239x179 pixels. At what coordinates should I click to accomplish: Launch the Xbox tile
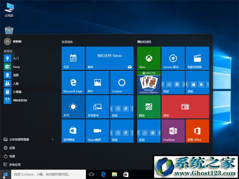point(149,58)
